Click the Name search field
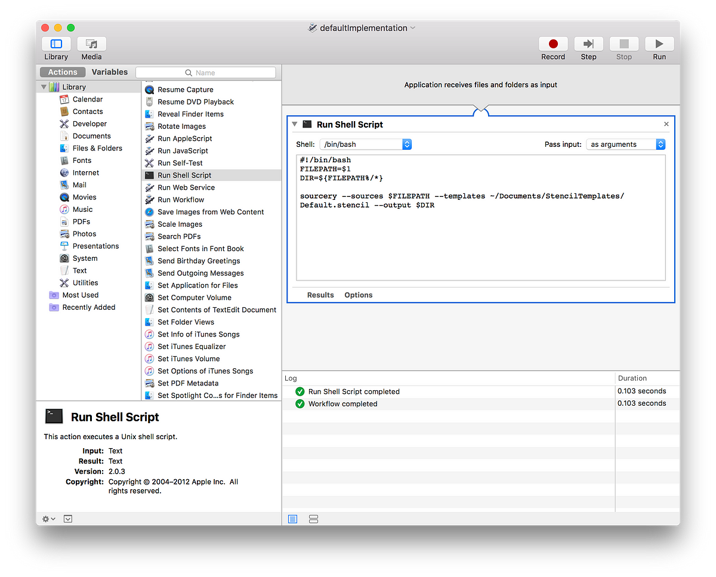 point(206,73)
